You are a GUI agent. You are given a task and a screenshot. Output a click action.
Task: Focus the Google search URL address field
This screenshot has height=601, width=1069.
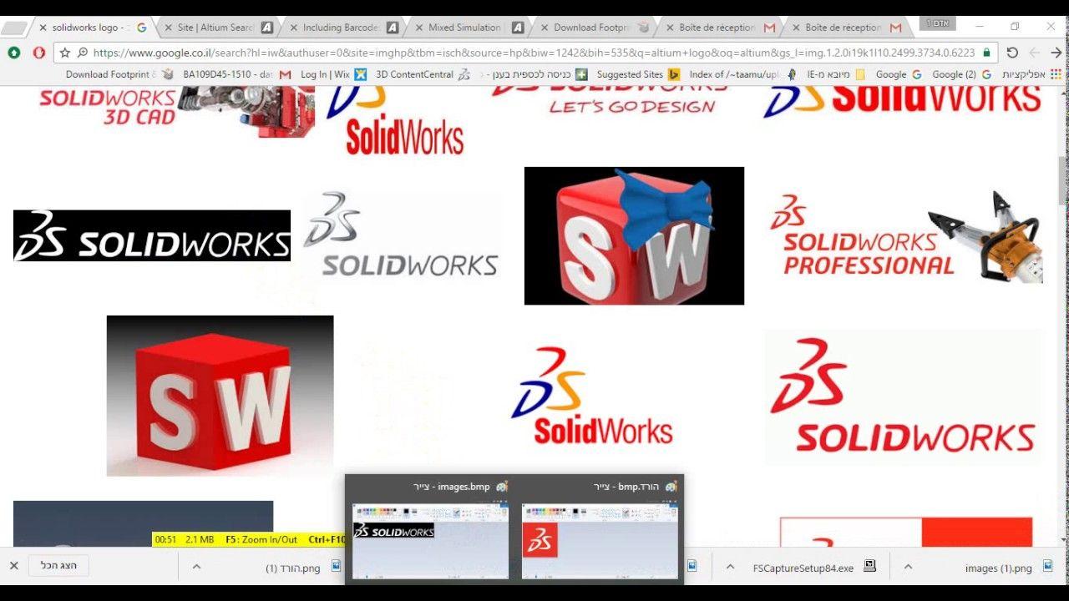point(534,53)
